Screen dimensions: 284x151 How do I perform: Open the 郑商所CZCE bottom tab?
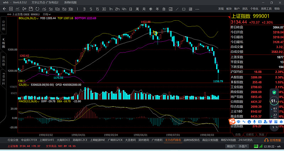(x=80, y=140)
